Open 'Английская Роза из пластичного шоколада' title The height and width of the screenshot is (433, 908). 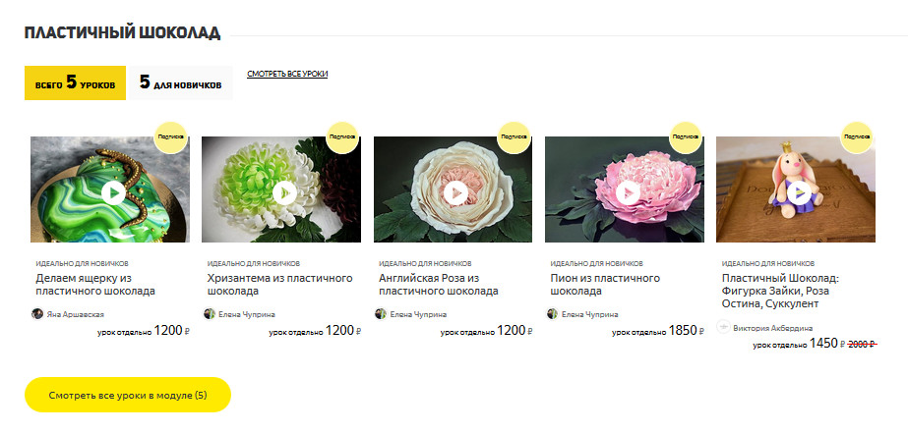439,285
